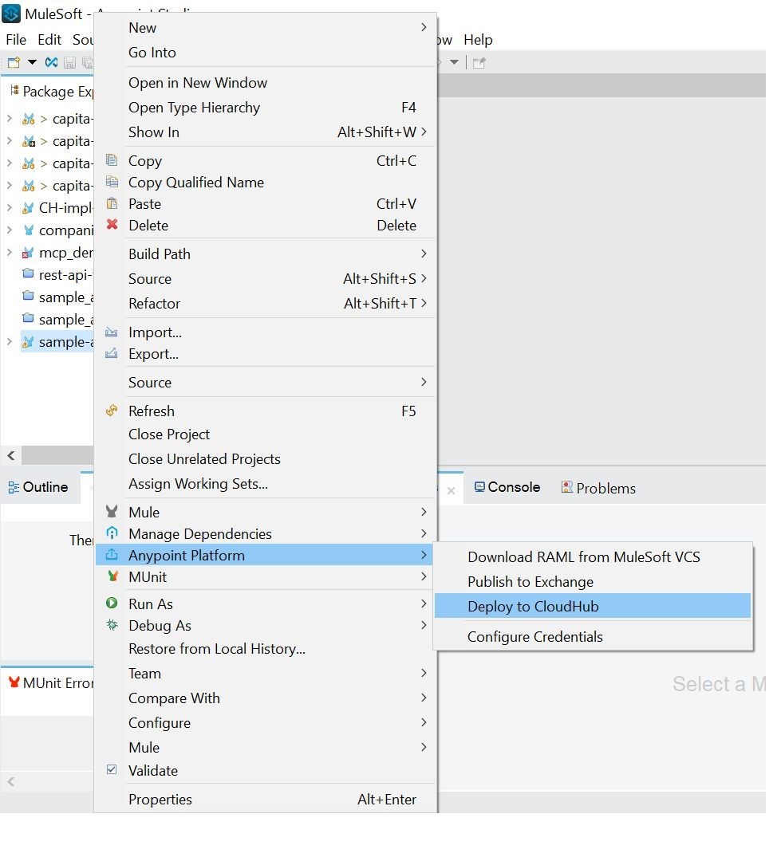Open the File menu
The image size is (777, 861).
coord(16,40)
